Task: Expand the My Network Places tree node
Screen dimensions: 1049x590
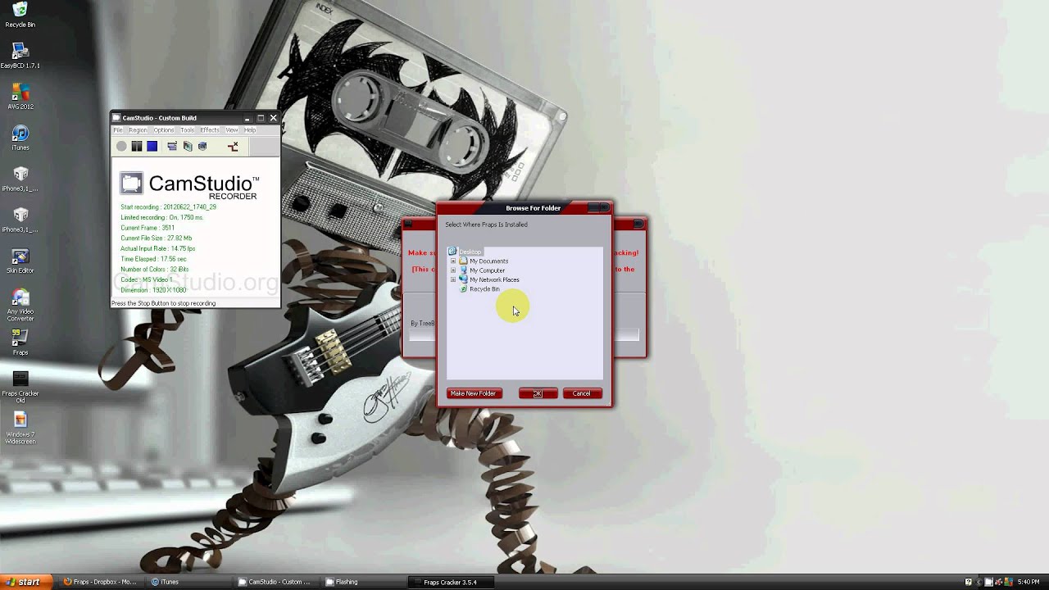Action: point(453,279)
